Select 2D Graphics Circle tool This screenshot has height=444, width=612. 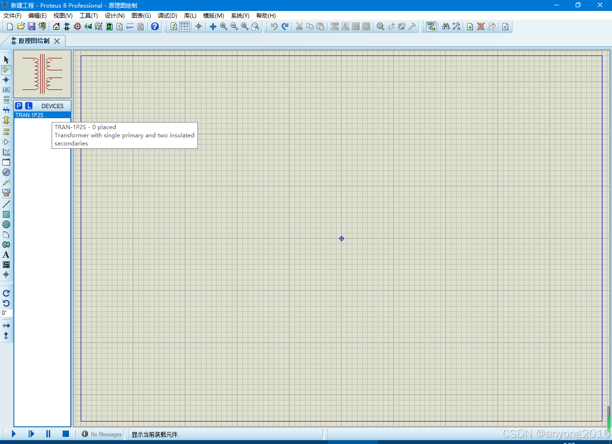tap(6, 224)
